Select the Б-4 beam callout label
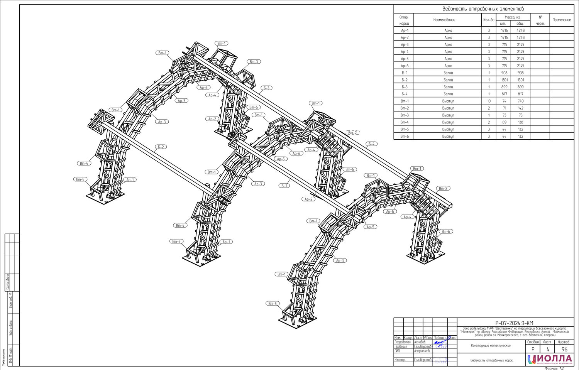Screen dimensions: 579x370 click(371, 144)
